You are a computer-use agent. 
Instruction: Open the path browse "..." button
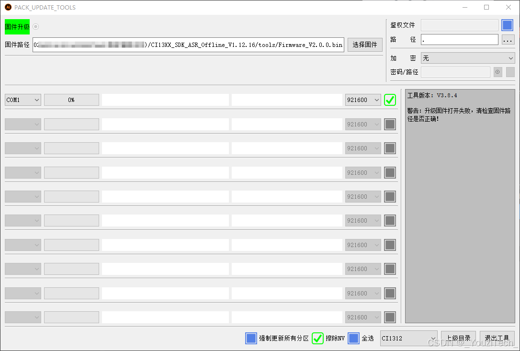[x=508, y=40]
